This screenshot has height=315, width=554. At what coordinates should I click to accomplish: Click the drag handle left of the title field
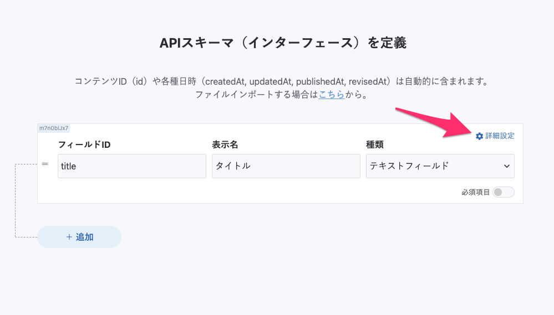pyautogui.click(x=45, y=164)
